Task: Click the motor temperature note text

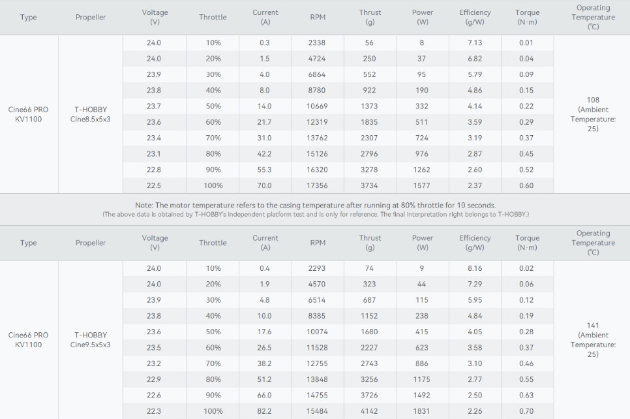Action: point(315,206)
